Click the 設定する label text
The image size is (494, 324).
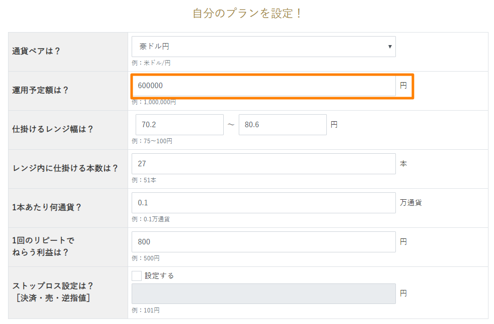point(159,275)
